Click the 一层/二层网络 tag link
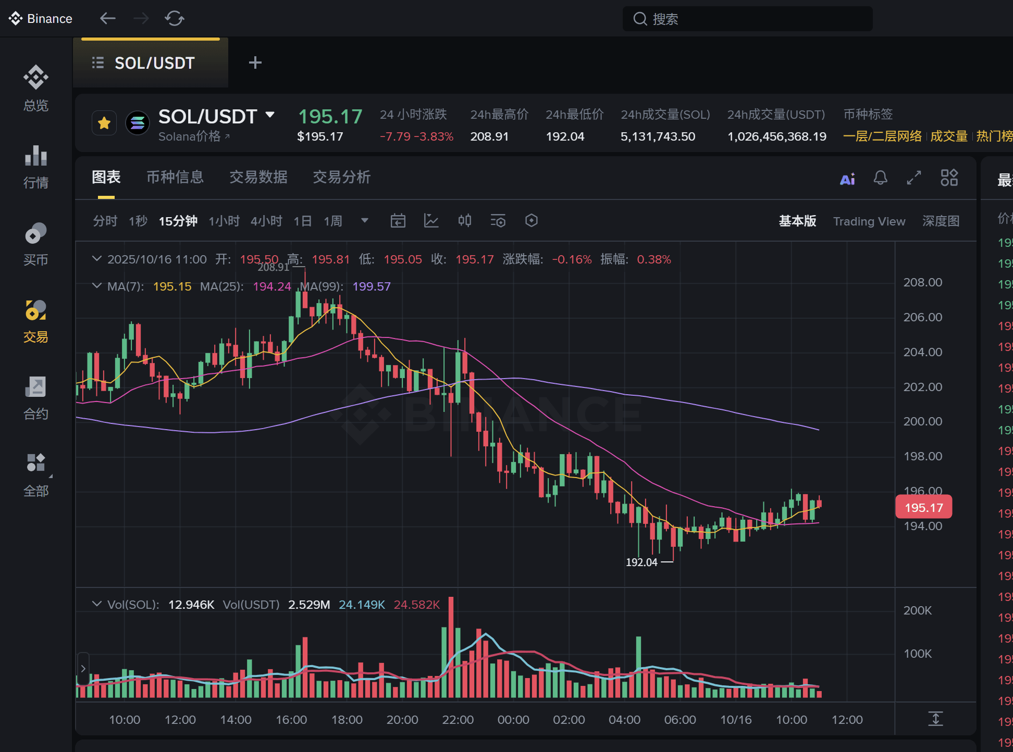The image size is (1013, 752). click(882, 136)
